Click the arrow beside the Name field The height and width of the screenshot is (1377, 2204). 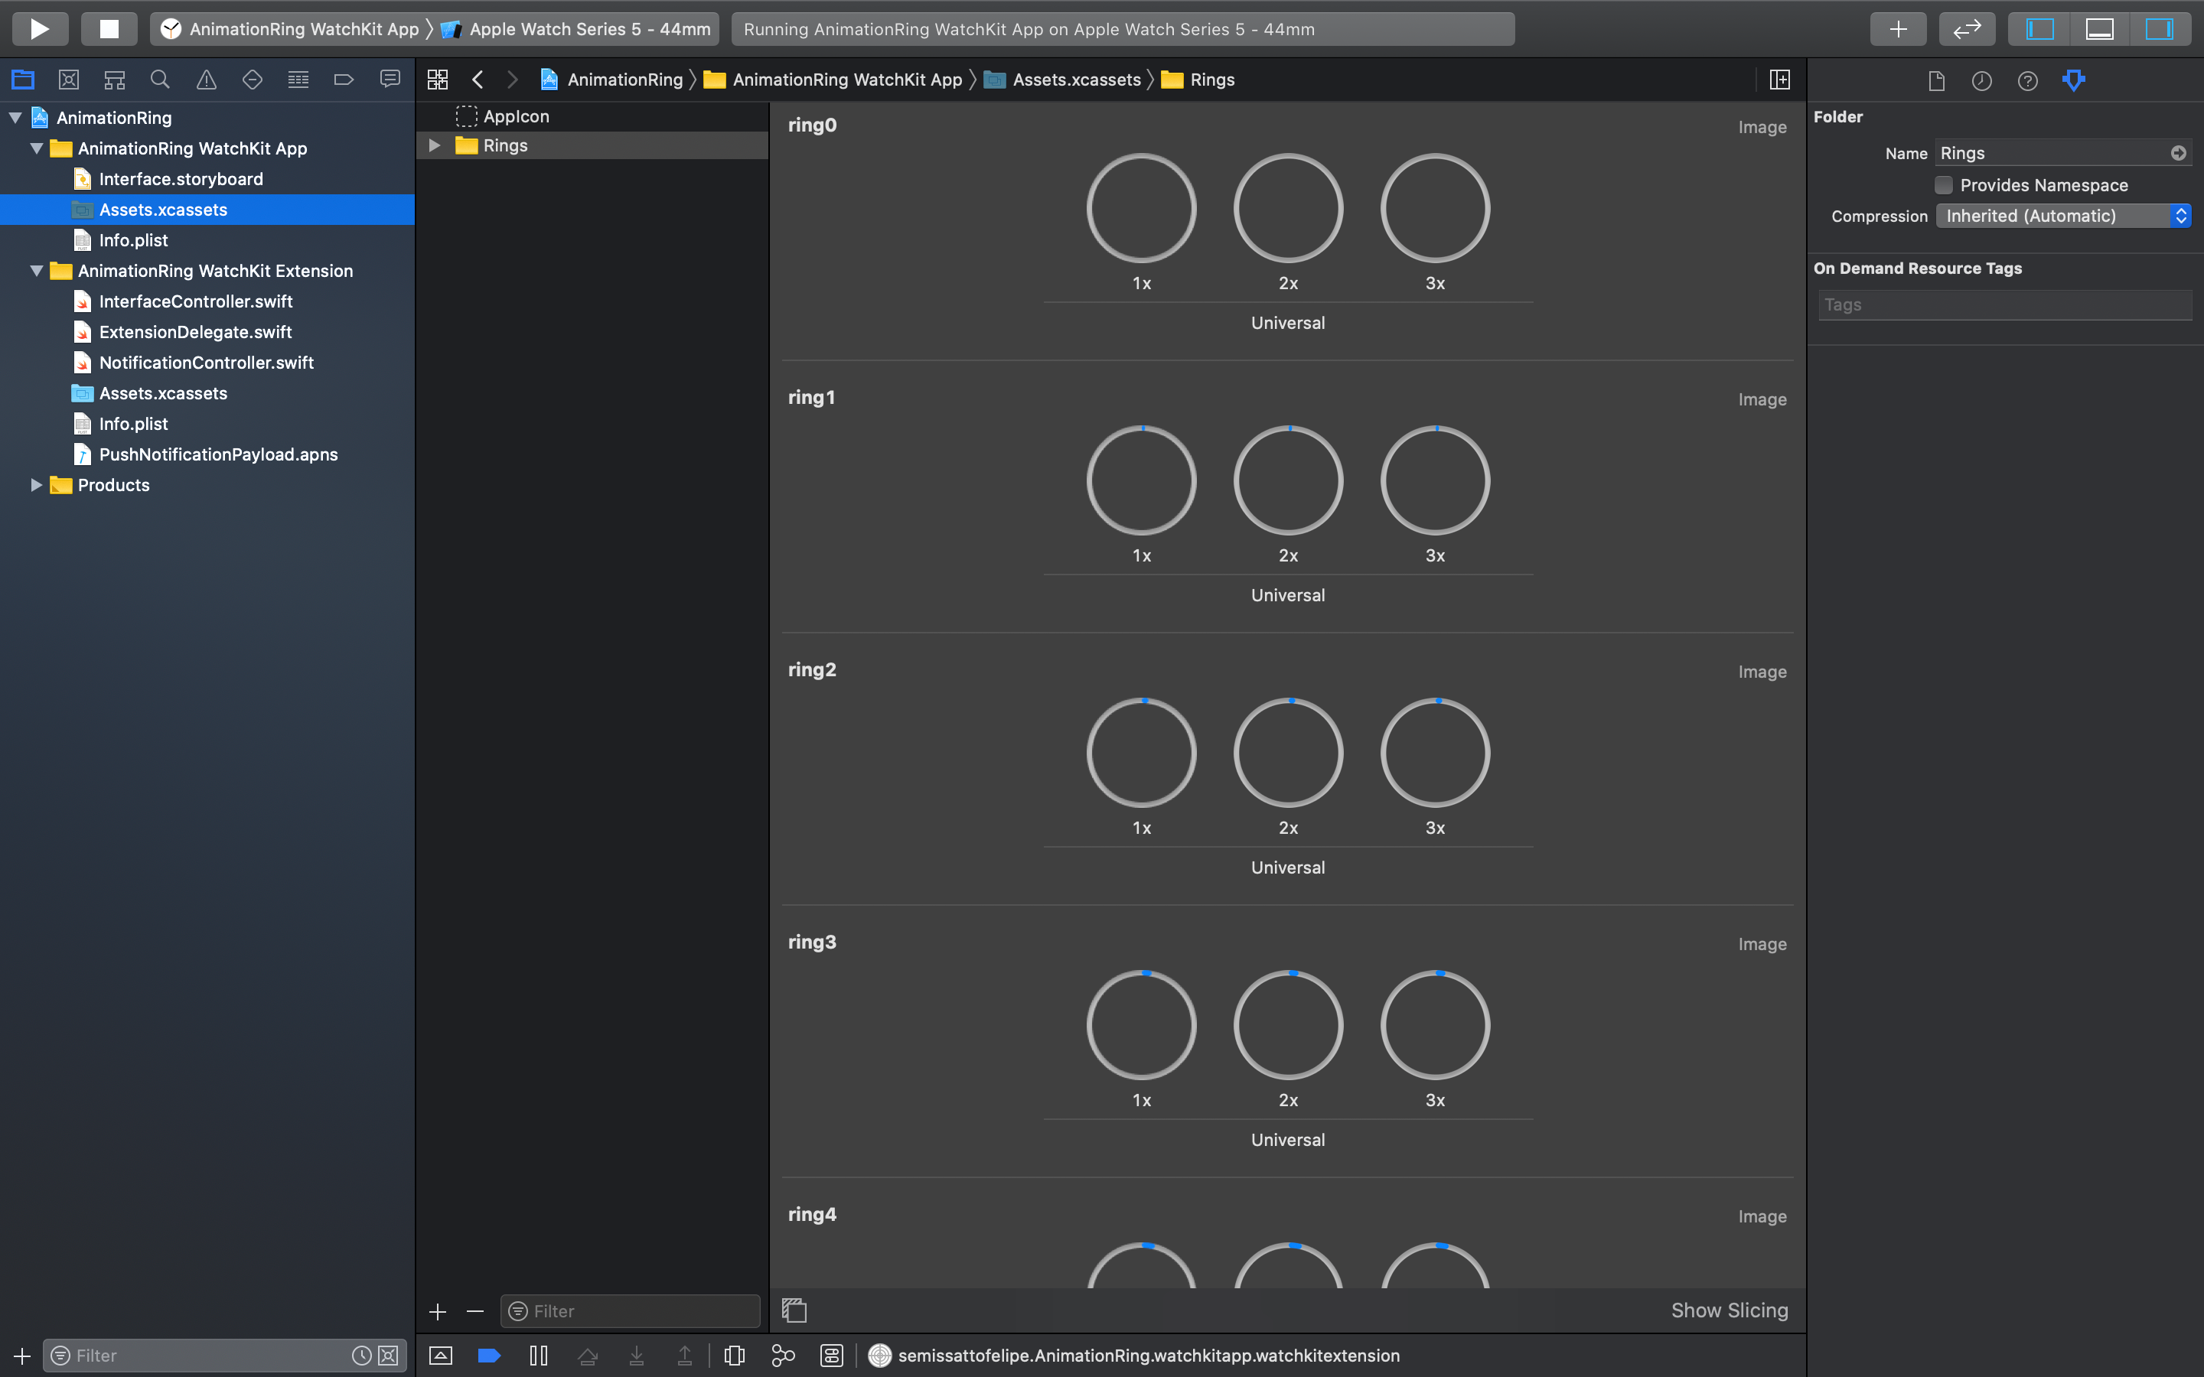click(x=2179, y=153)
